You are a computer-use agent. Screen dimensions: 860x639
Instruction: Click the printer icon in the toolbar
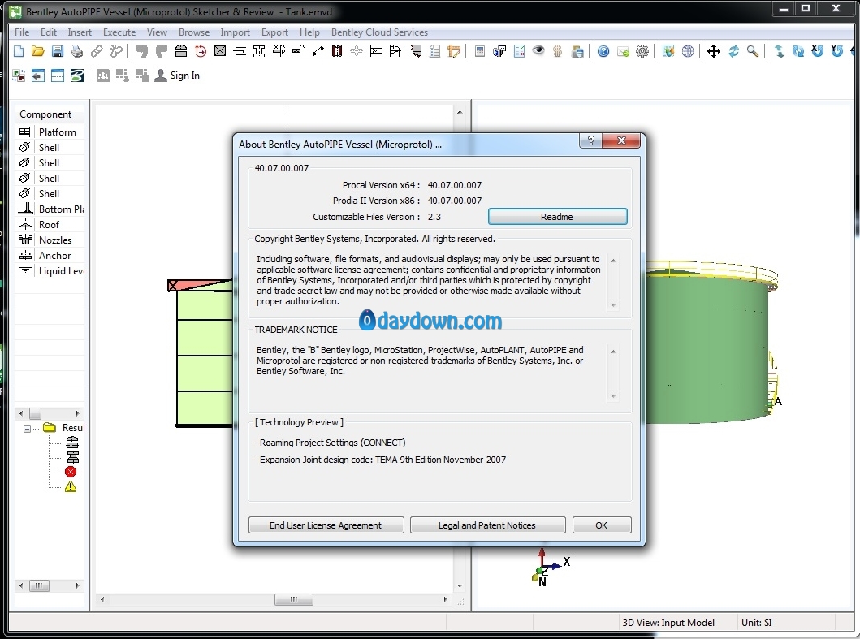(x=77, y=52)
